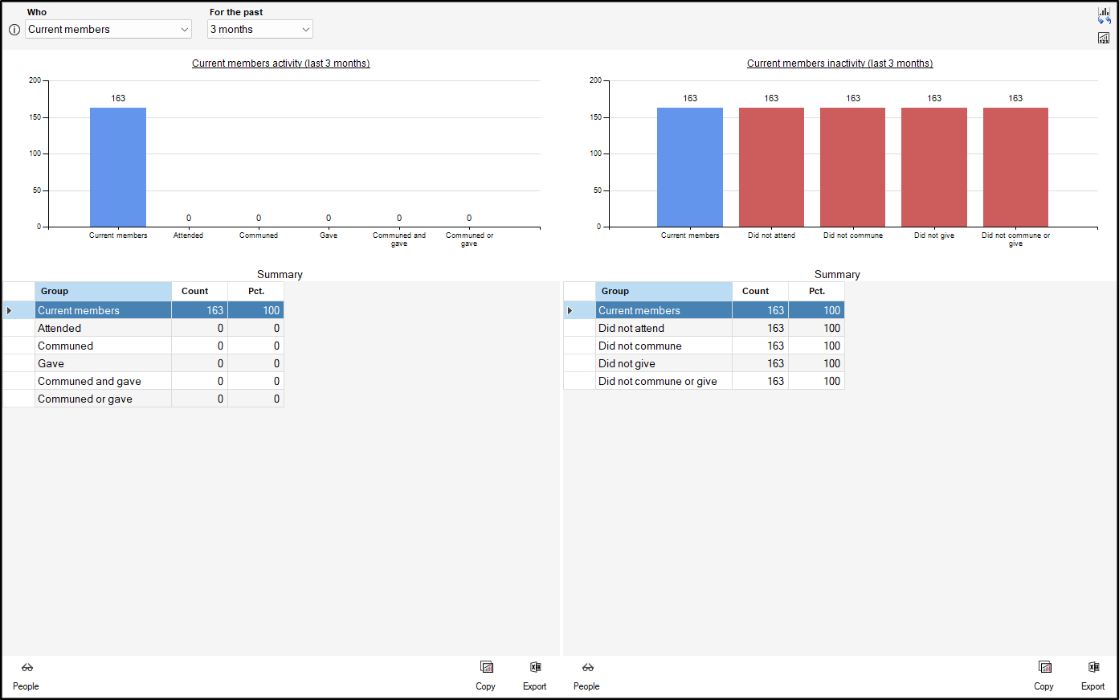Click the blue Current members bar in the activity chart
Screen dimensions: 1119x700
[118, 167]
